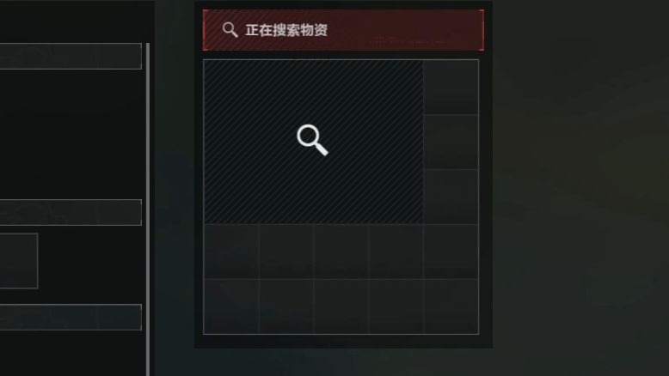Click the magnifier icon beside 正在搜索物资

click(230, 30)
